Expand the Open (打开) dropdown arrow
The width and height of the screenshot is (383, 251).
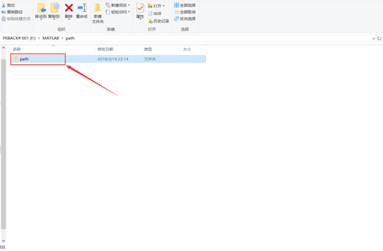(164, 6)
